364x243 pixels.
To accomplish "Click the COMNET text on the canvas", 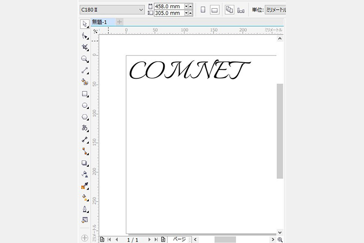I will tap(189, 70).
